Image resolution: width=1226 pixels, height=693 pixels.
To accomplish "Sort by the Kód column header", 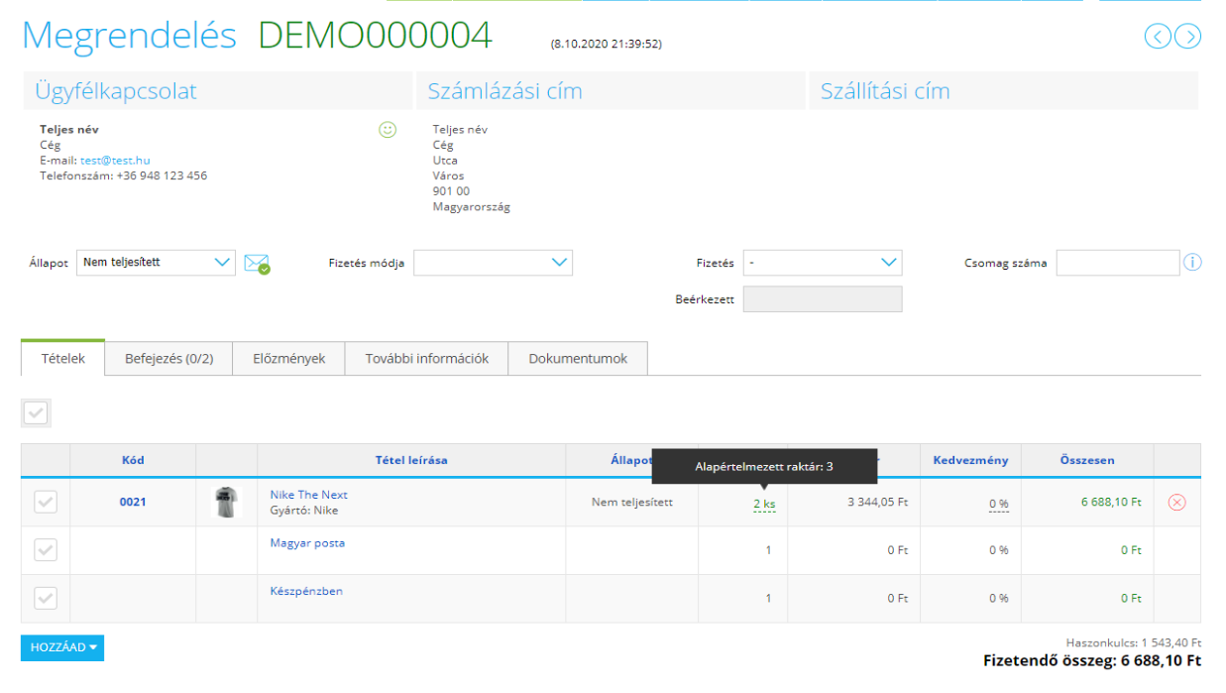I will [133, 460].
